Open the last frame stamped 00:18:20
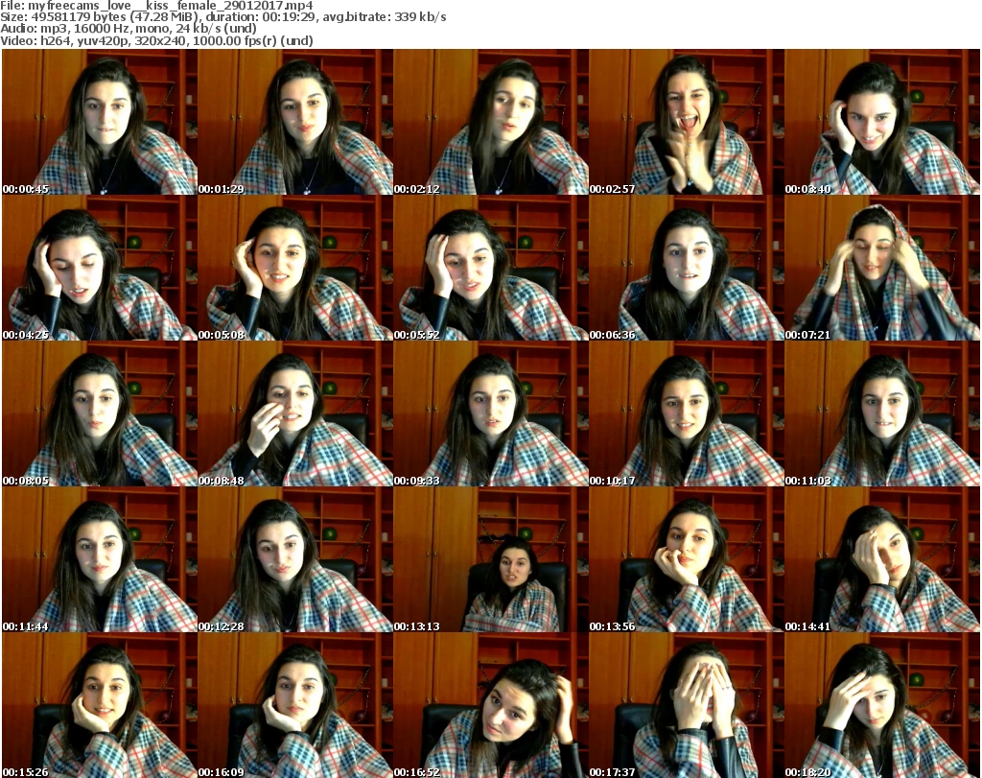This screenshot has height=778, width=982. click(x=882, y=705)
